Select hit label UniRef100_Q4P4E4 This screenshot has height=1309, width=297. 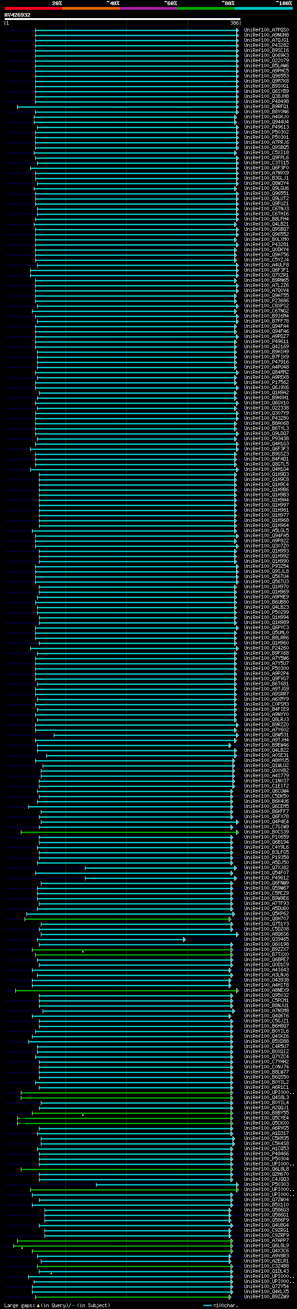click(266, 822)
